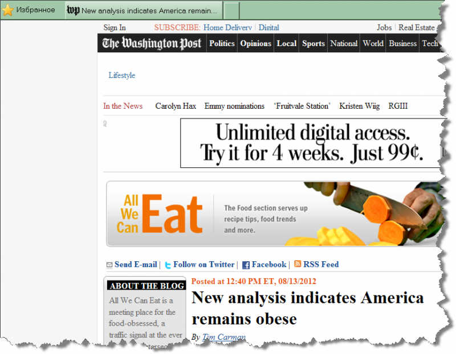Open the Business section
This screenshot has width=456, height=354.
click(x=403, y=43)
